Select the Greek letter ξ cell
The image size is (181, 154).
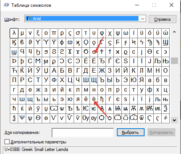point(38,33)
